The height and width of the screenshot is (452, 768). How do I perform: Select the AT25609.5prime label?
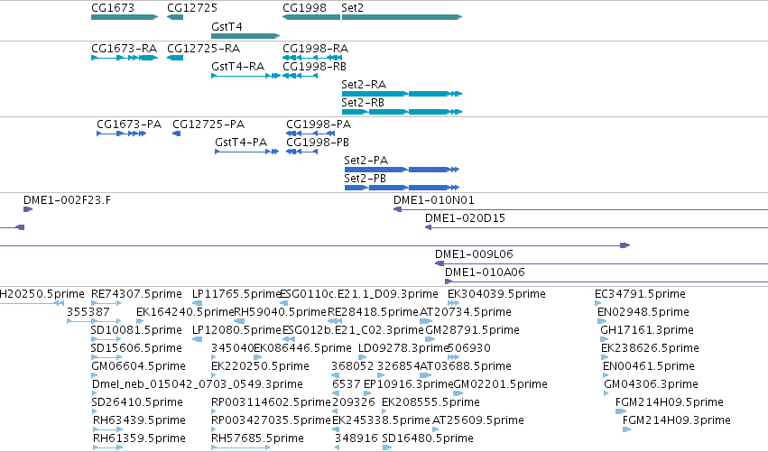click(478, 420)
